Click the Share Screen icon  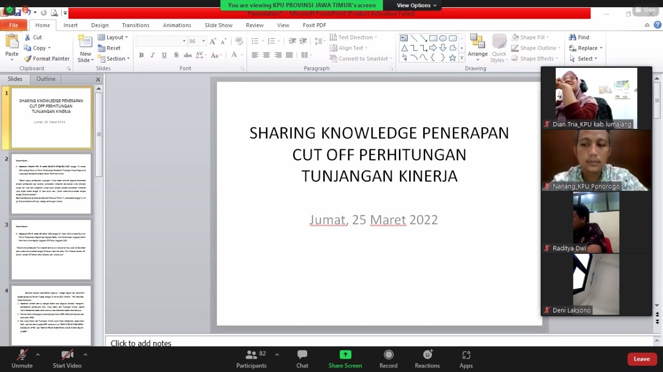(x=345, y=355)
